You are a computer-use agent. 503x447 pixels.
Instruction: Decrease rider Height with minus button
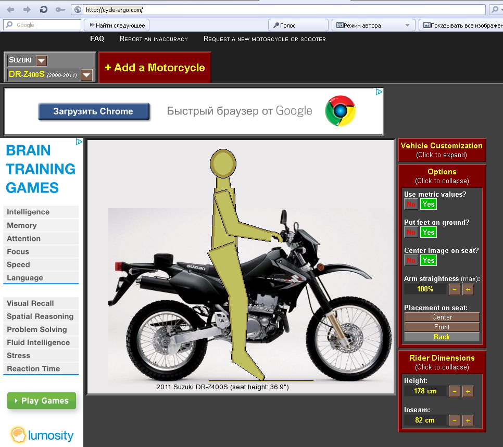[x=454, y=391]
